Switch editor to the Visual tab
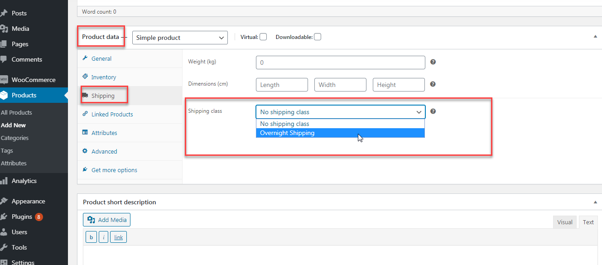This screenshot has width=602, height=265. (565, 222)
